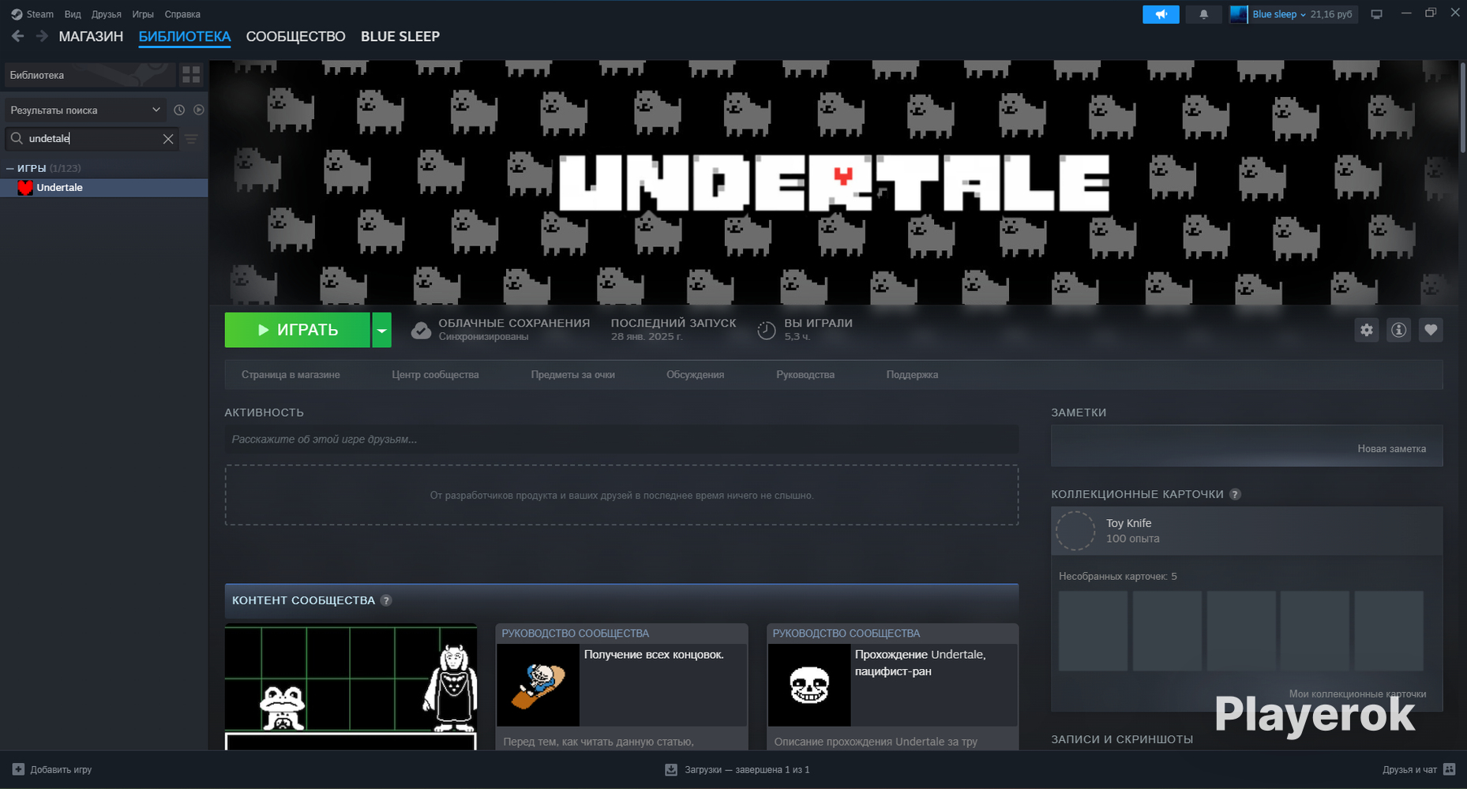Open Загрузки download status text
Image resolution: width=1467 pixels, height=789 pixels.
pyautogui.click(x=747, y=769)
